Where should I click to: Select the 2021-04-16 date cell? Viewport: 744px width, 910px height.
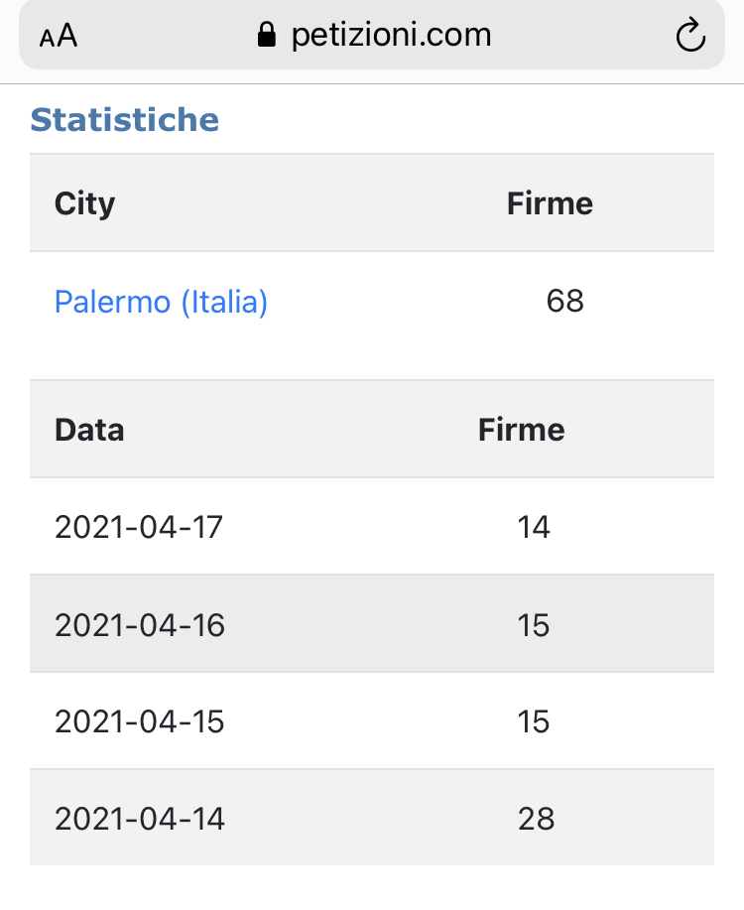tap(139, 625)
